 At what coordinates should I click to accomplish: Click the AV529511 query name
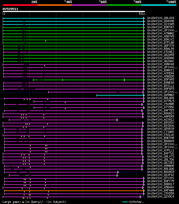pos(10,9)
